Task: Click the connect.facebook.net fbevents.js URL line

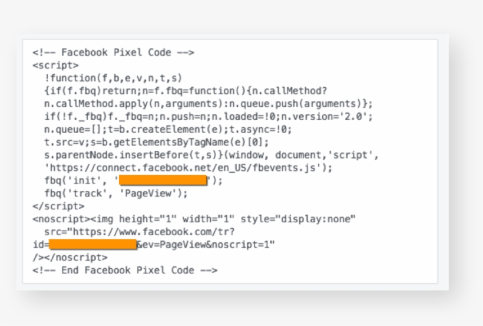Action: [x=188, y=168]
